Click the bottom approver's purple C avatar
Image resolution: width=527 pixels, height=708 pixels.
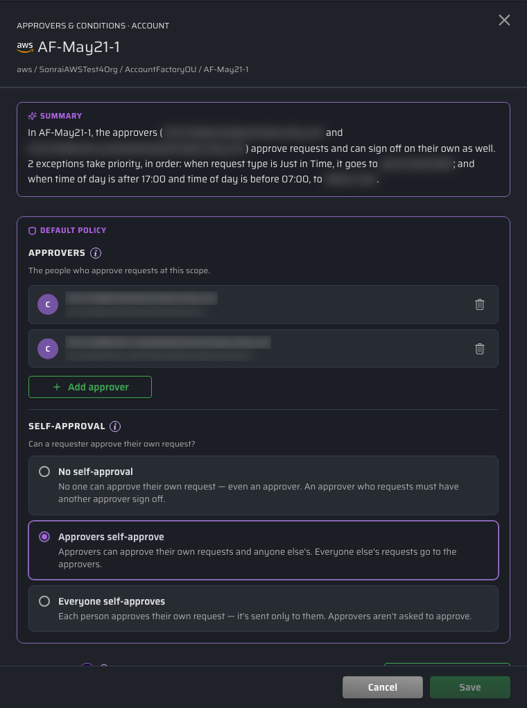click(48, 349)
